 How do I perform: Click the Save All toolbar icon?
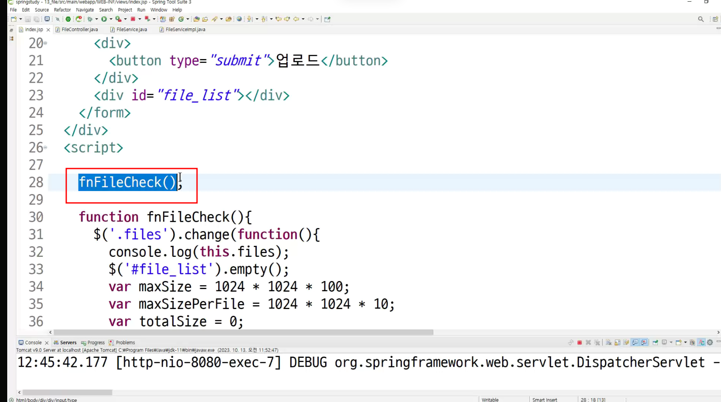coord(37,19)
